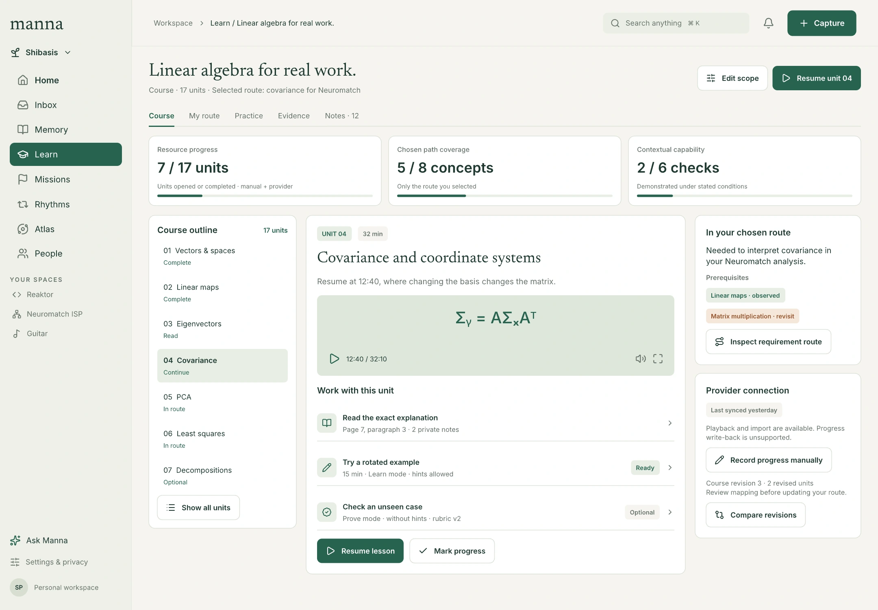
Task: Open the Notes · 12 tab
Action: click(x=342, y=116)
